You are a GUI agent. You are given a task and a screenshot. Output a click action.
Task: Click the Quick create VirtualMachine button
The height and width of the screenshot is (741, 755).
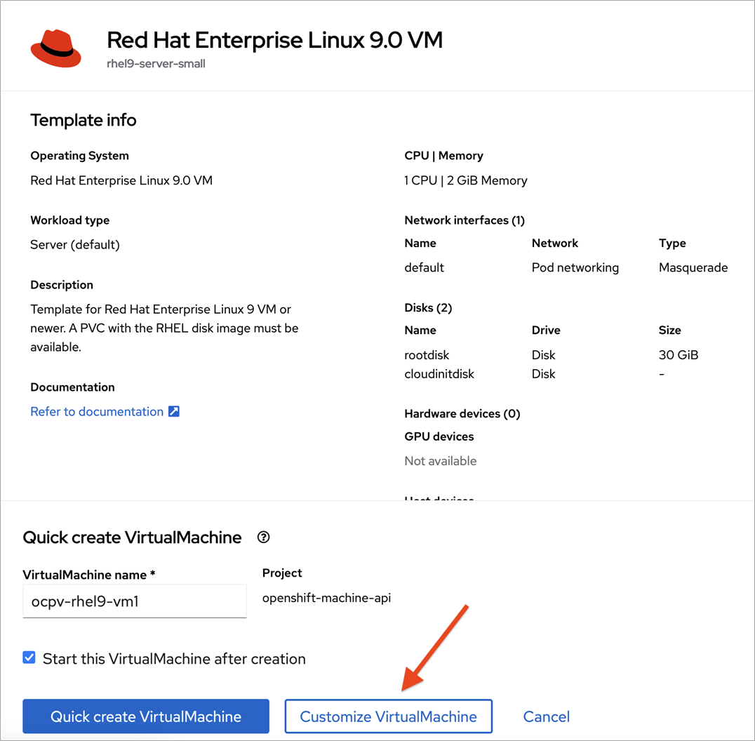pos(146,716)
